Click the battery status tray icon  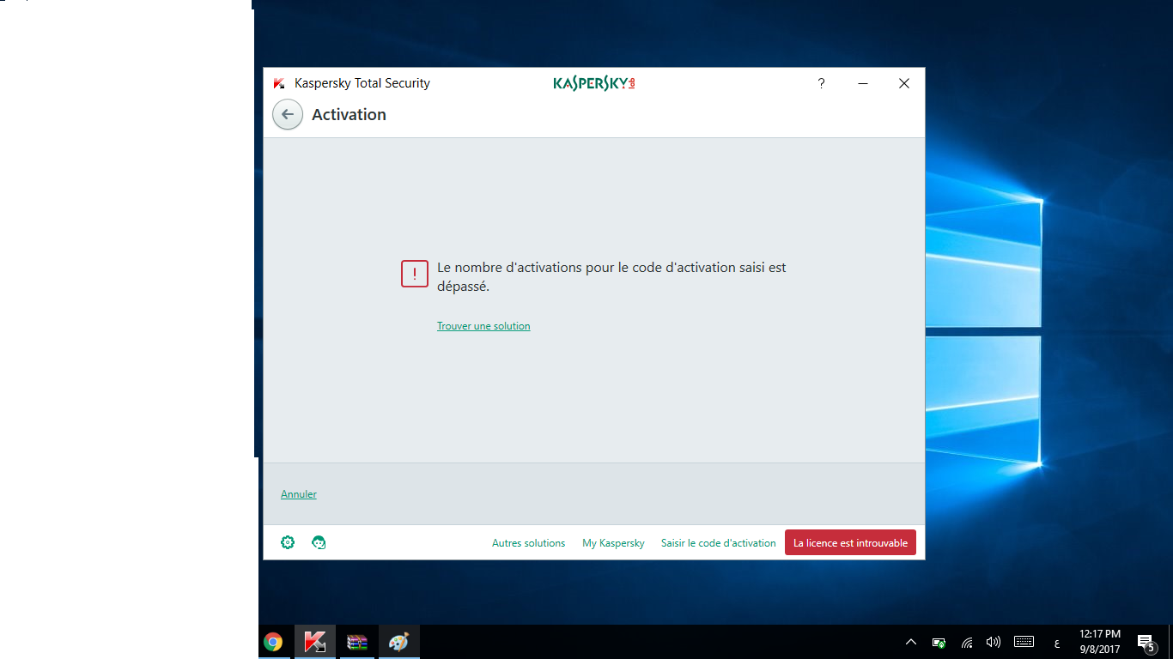pyautogui.click(x=939, y=642)
